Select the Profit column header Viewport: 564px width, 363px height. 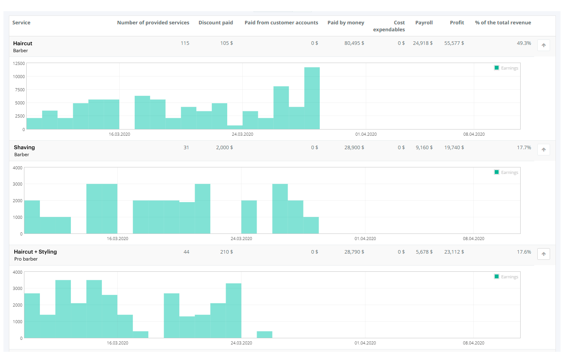click(x=457, y=23)
